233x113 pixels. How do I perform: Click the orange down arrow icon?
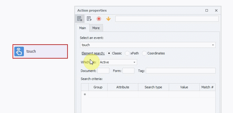[x=108, y=19]
